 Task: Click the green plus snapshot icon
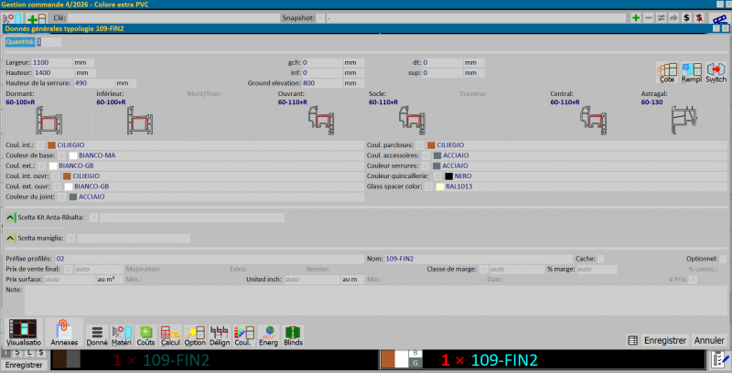tap(636, 17)
